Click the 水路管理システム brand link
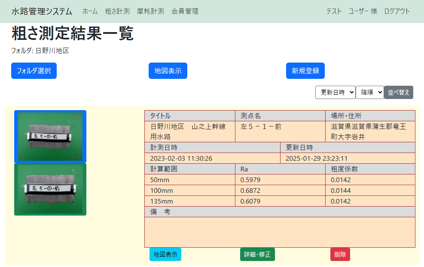424x267 pixels. [x=42, y=11]
